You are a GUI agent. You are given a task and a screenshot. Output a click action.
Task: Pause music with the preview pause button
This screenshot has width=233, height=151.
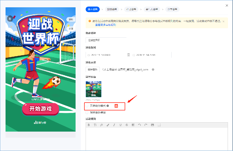coord(10,19)
